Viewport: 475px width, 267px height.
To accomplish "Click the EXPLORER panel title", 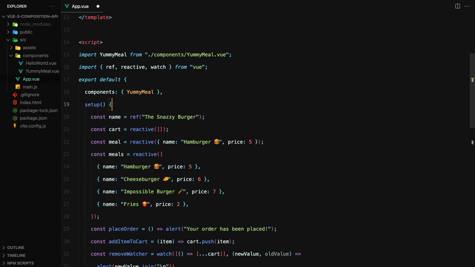I will (x=17, y=6).
